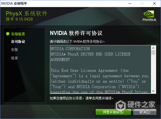The image size is (161, 119).
Task: Click the license agreement scrollbar thumb
Action: pyautogui.click(x=153, y=53)
